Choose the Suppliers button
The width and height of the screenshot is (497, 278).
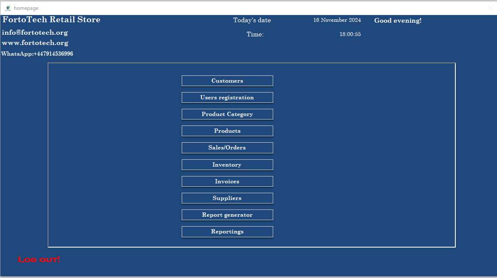click(227, 198)
